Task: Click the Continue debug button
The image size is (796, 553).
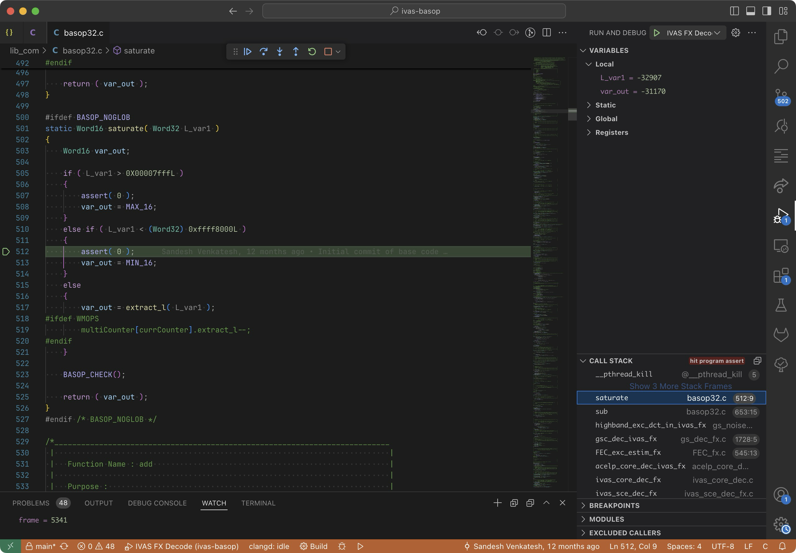Action: click(247, 52)
